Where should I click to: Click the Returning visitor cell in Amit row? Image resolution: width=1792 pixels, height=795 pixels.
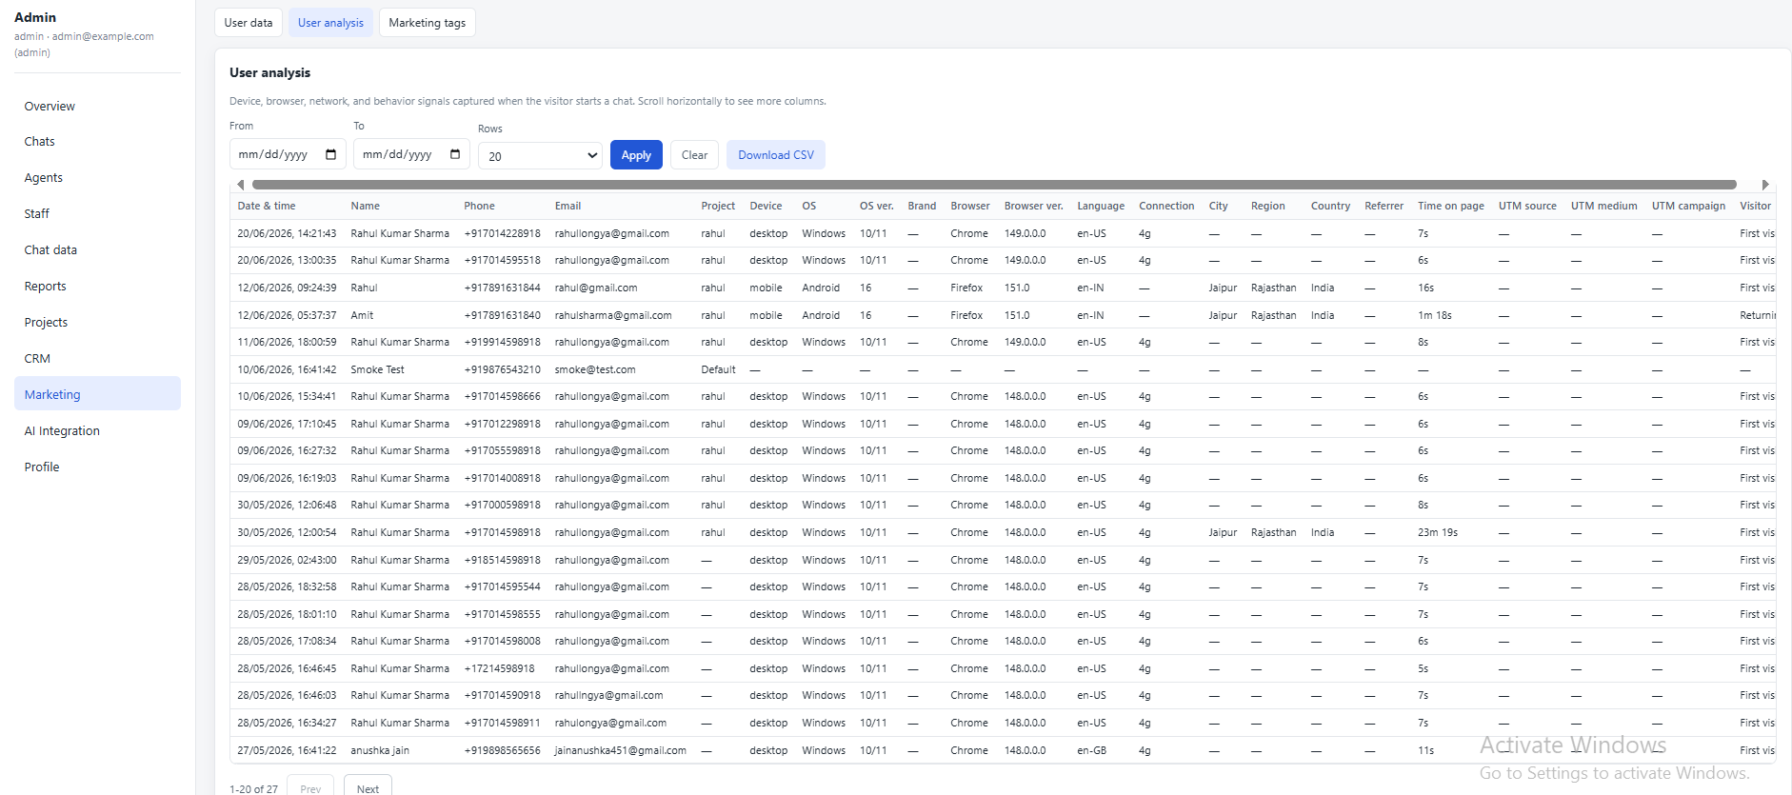(1758, 315)
